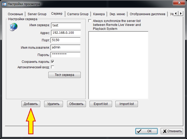This screenshot has height=139, width=187.
Task: Click the Добавить button
Action: click(x=31, y=104)
